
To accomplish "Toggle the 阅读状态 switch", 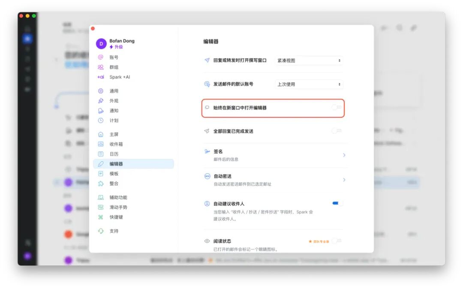I will coord(337,241).
